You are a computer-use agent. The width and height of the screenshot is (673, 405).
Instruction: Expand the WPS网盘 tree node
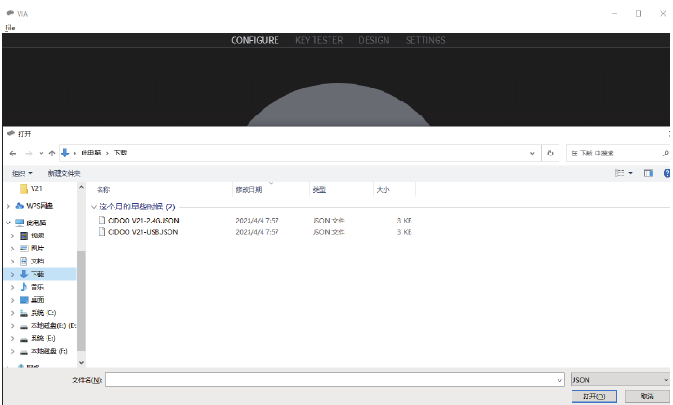point(9,206)
